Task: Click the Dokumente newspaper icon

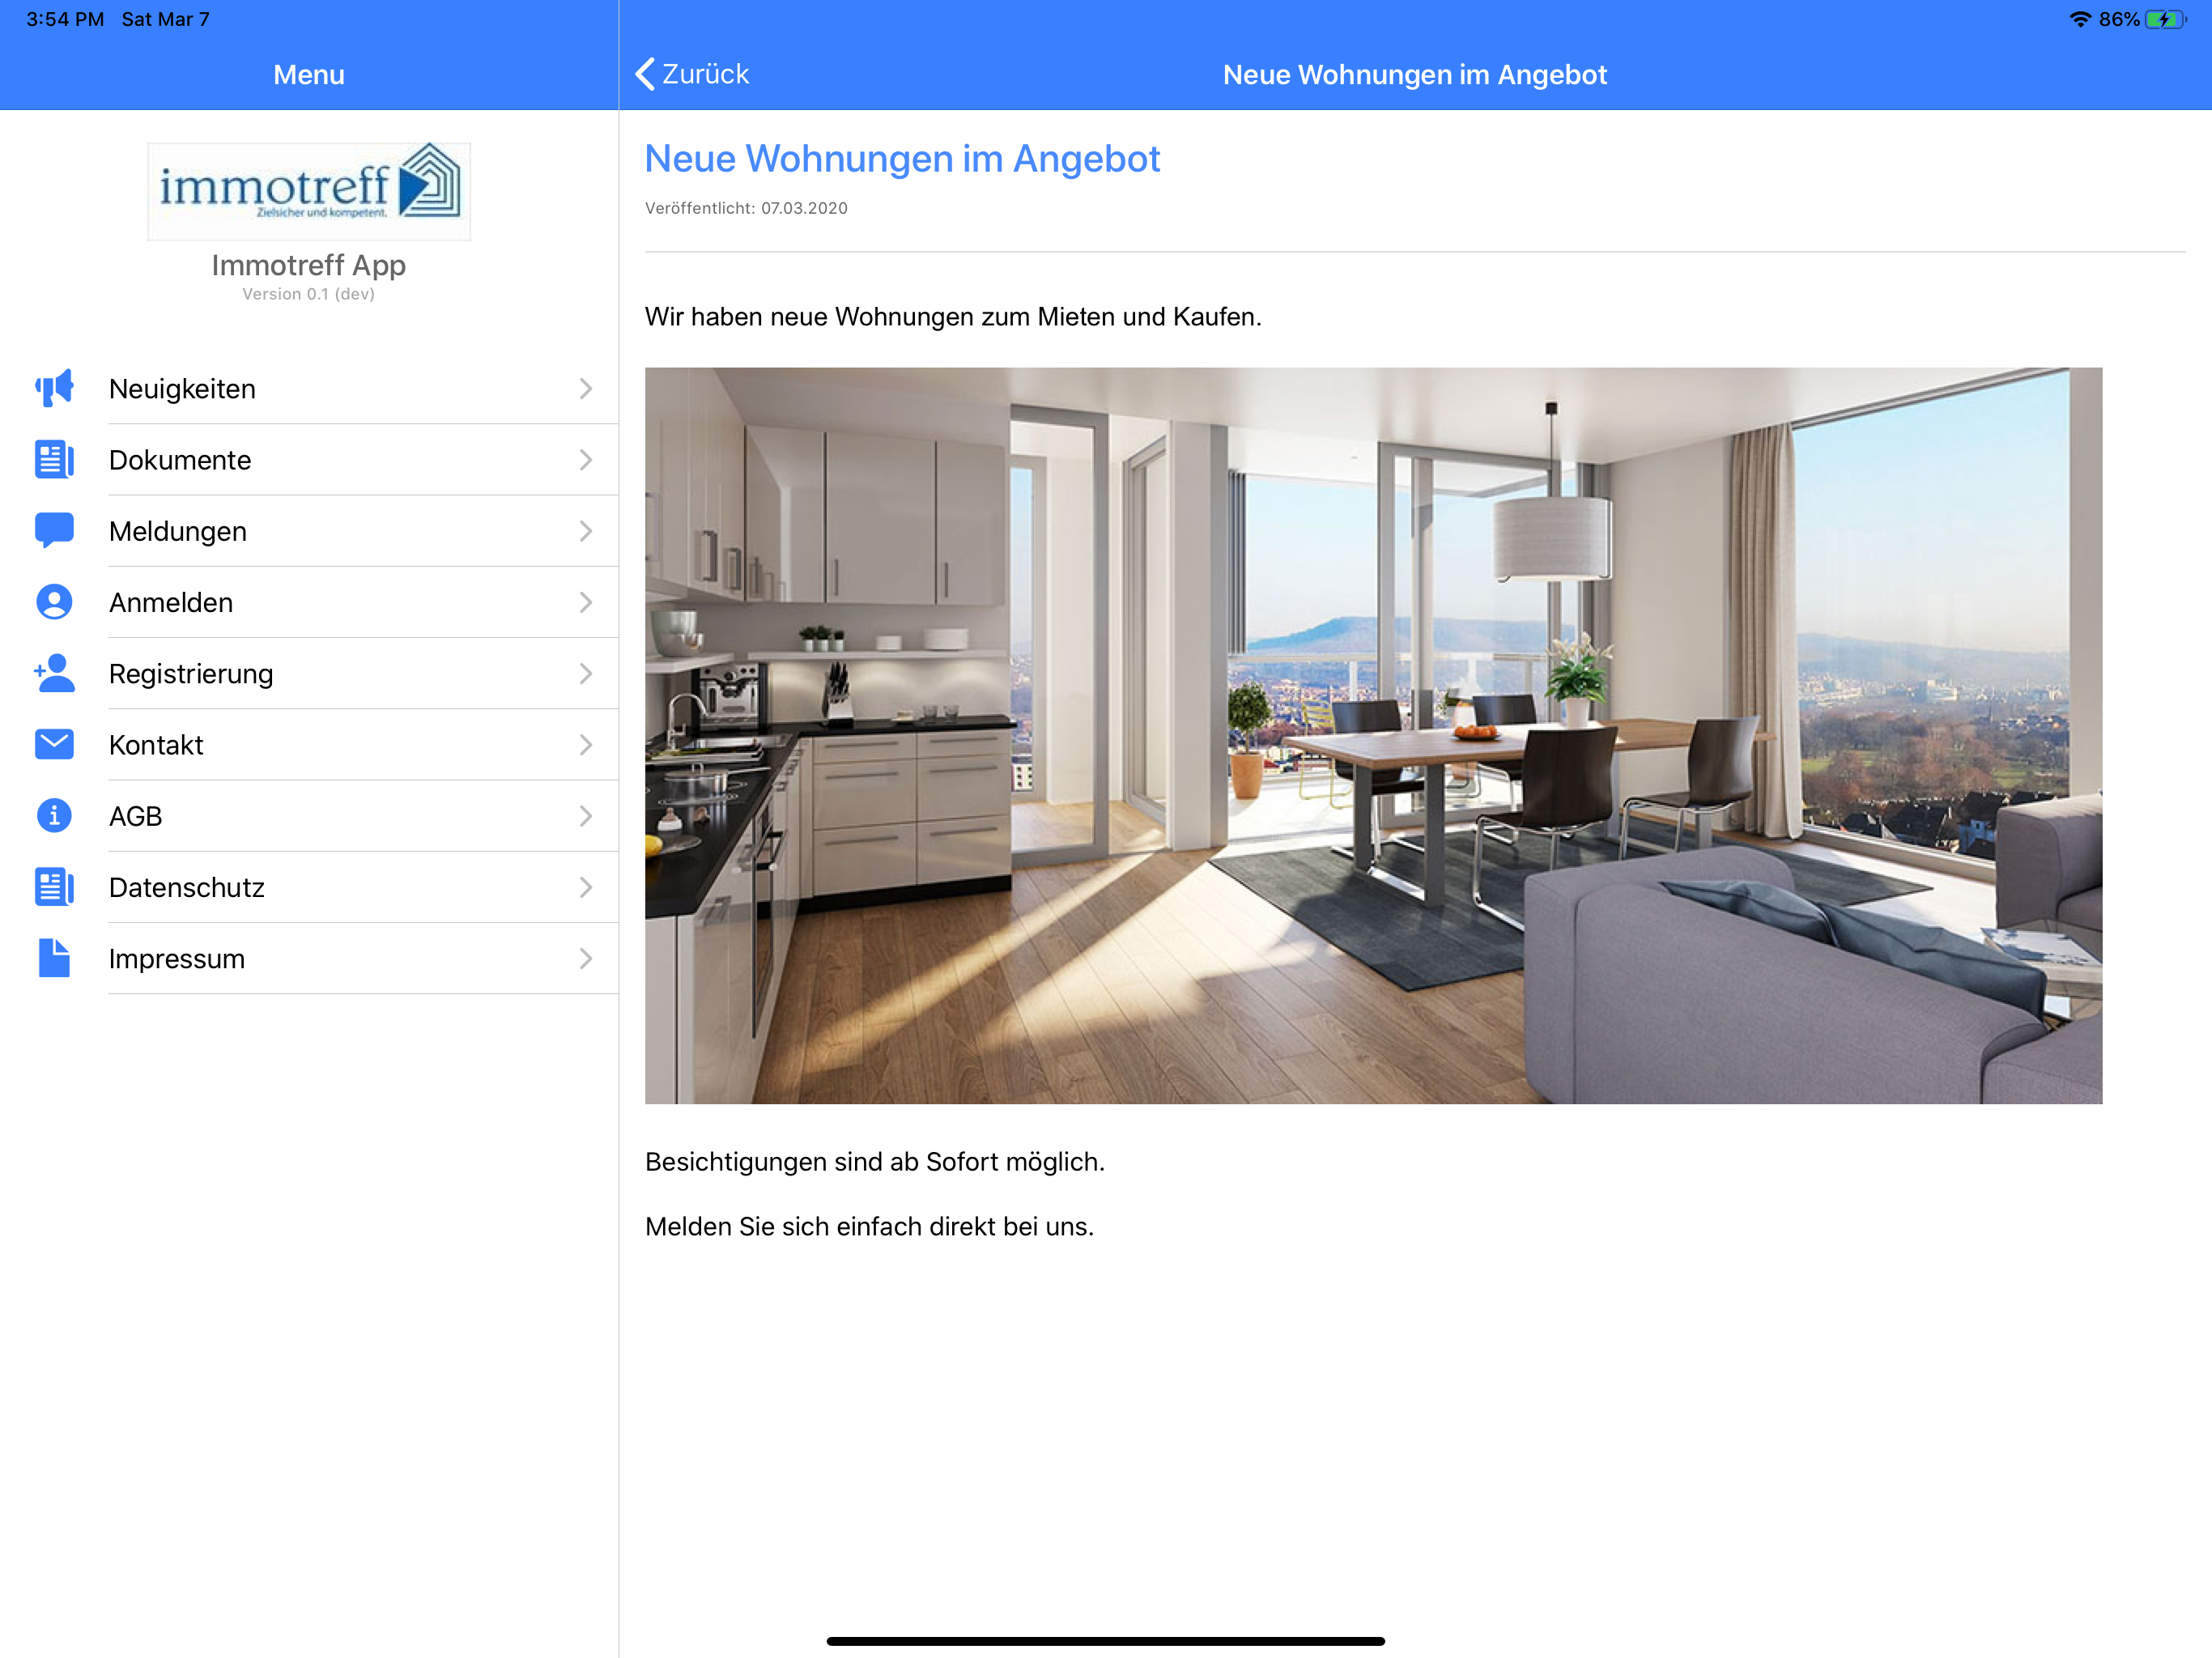Action: 54,459
